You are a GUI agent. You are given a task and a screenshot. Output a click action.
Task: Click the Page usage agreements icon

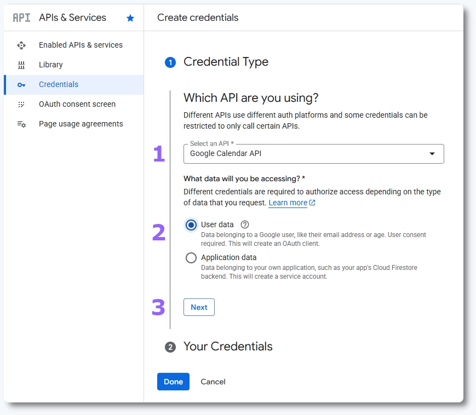click(x=21, y=124)
